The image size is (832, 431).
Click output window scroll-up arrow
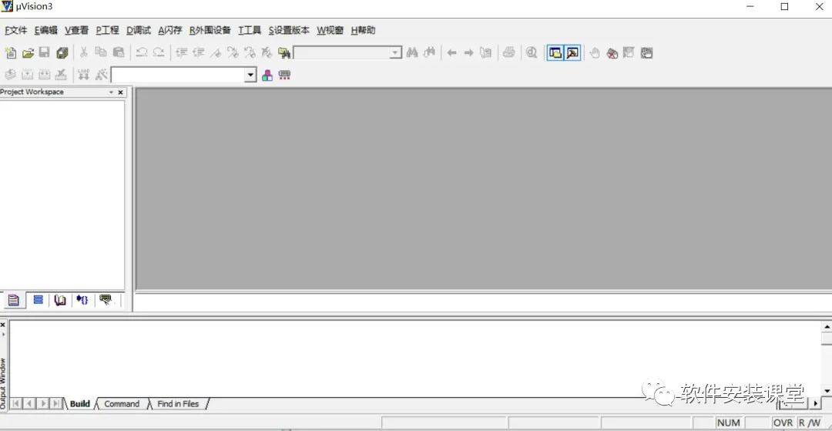click(827, 326)
